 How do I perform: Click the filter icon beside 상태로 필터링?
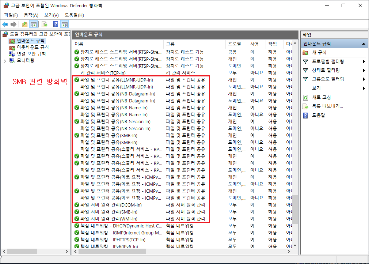click(305, 70)
